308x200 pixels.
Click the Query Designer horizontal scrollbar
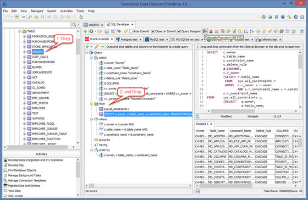[x=138, y=185]
